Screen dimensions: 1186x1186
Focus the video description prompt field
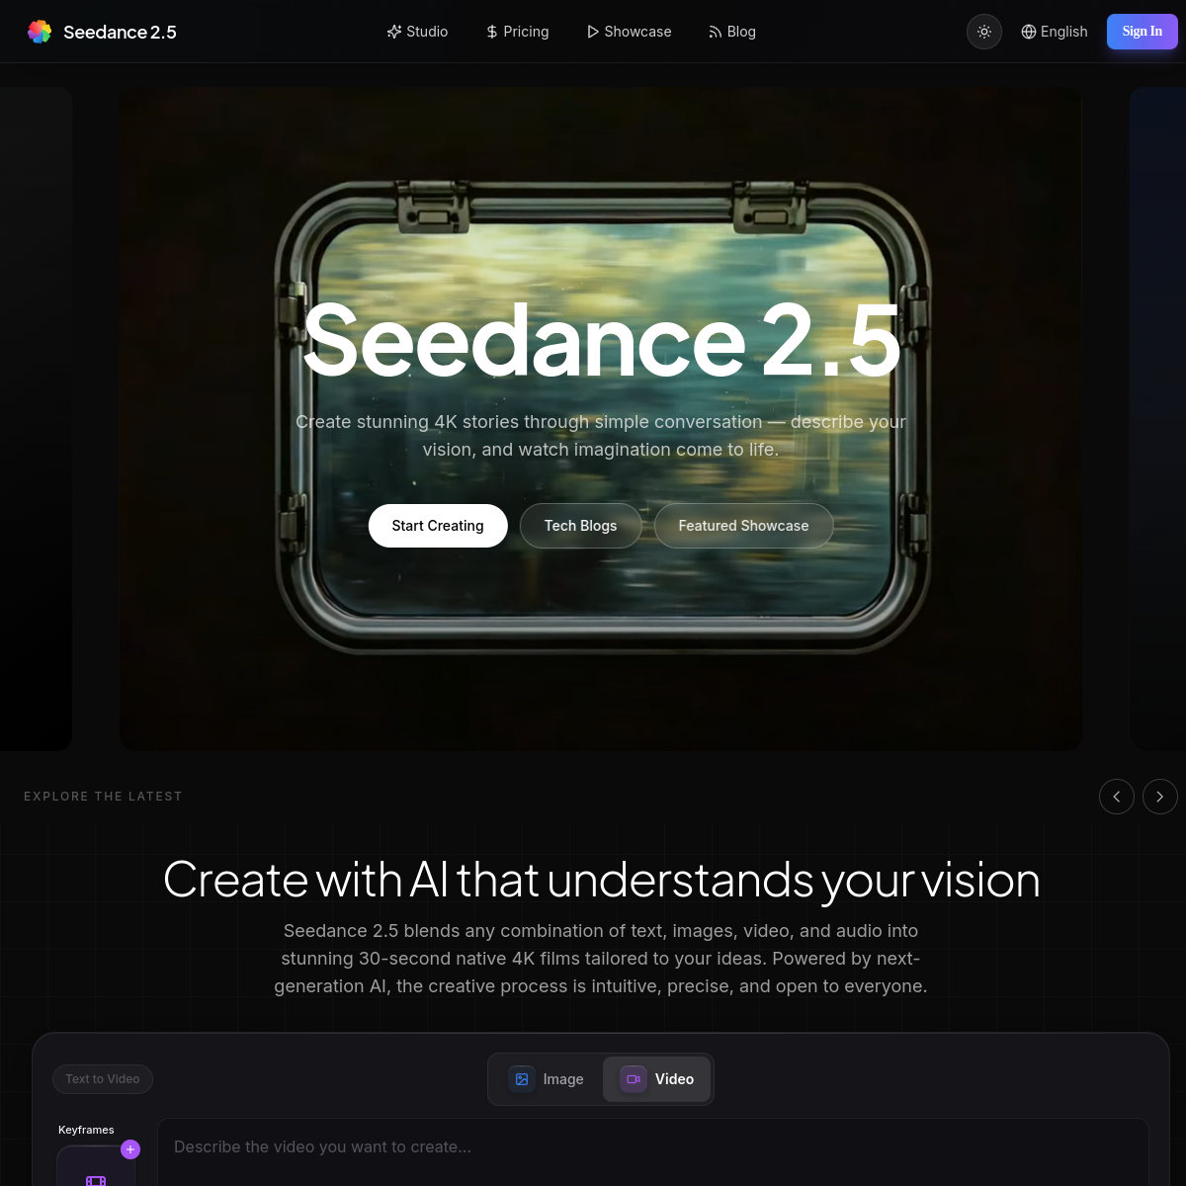(653, 1152)
